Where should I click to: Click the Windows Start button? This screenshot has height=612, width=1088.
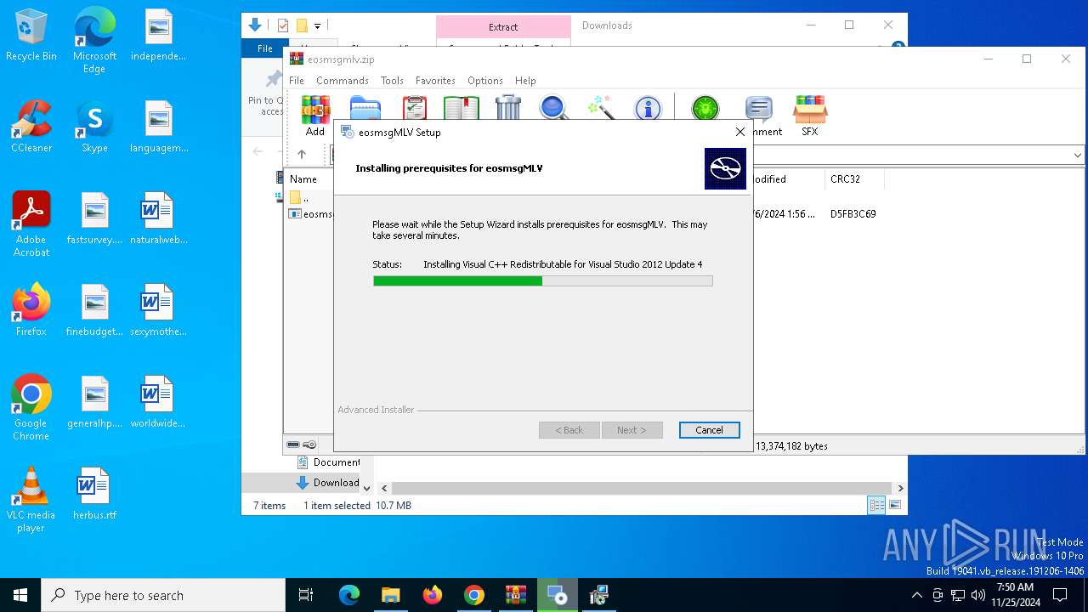(20, 595)
